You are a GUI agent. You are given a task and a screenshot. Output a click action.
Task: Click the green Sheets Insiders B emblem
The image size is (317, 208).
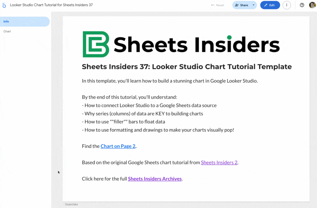(96, 44)
